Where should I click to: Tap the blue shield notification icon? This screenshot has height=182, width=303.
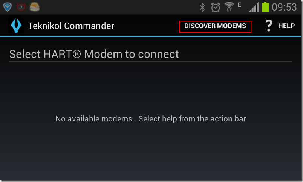[x=7, y=7]
